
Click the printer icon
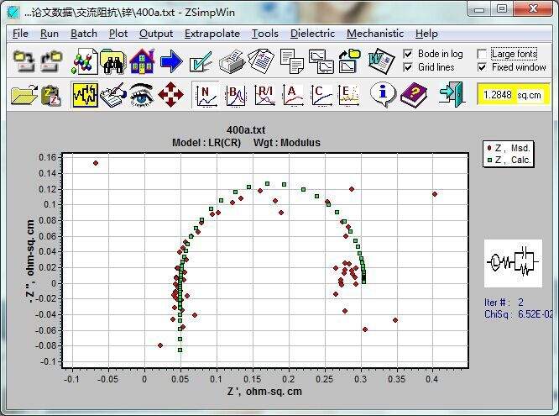coord(232,62)
